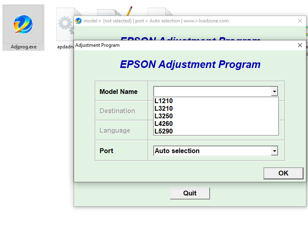Screen dimensions: 308x243
Task: Choose L1210 from the model list
Action: point(164,101)
